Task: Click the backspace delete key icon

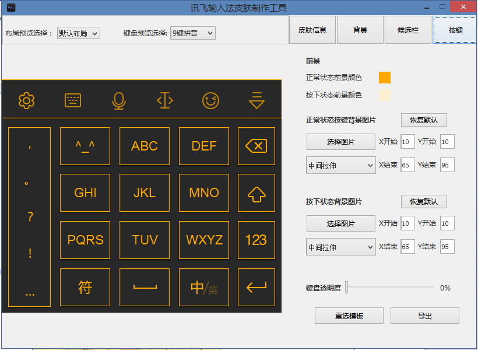Action: pos(256,146)
